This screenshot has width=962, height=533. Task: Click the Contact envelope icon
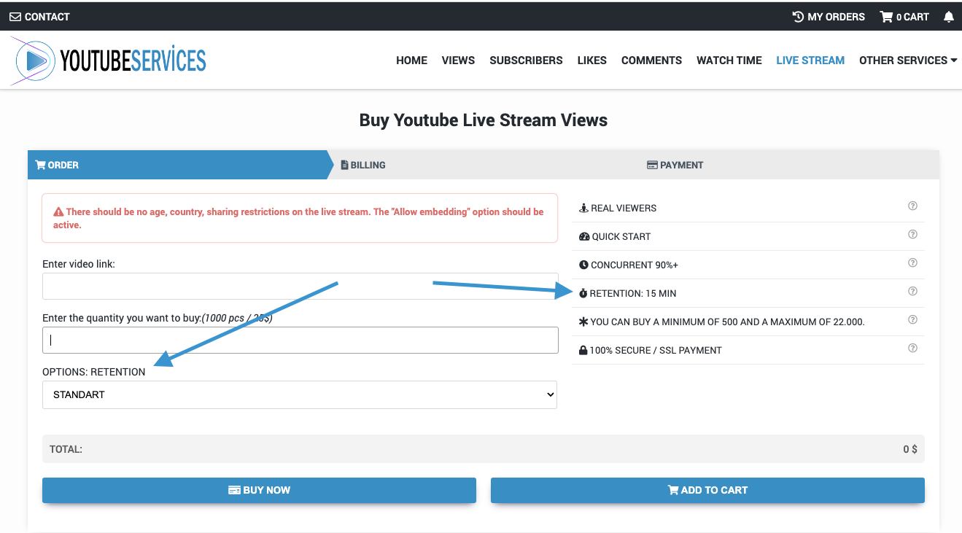[x=15, y=17]
